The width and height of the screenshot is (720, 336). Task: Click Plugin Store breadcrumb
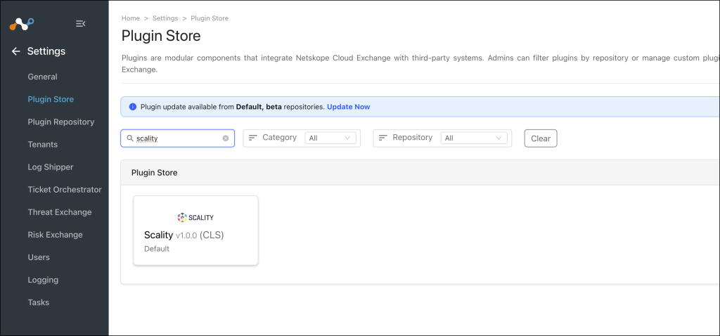click(x=210, y=18)
